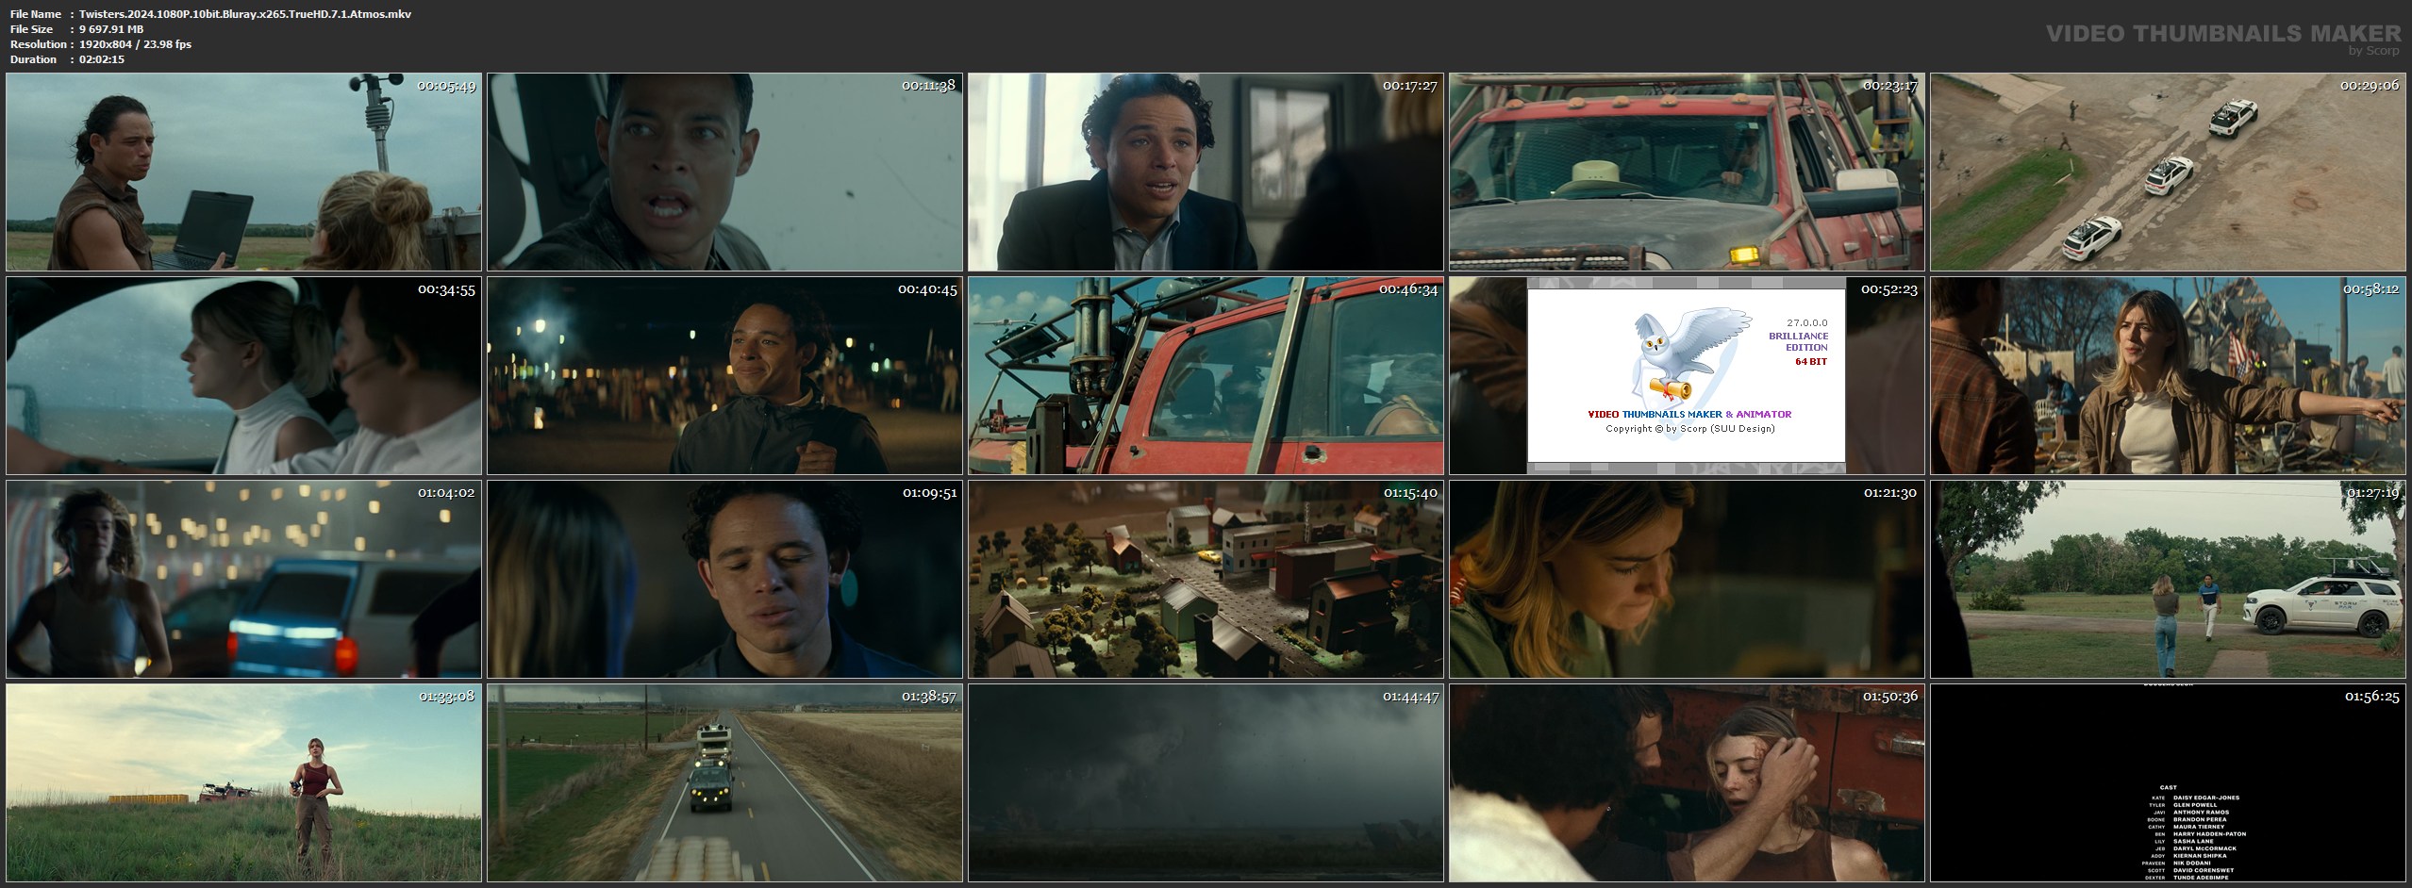Open the highway convoy thumbnail at 01:38:57

tap(724, 783)
